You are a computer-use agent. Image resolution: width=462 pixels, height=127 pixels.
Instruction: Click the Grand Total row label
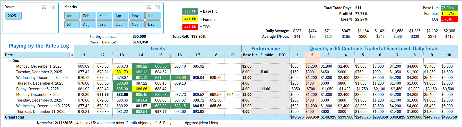15,117
